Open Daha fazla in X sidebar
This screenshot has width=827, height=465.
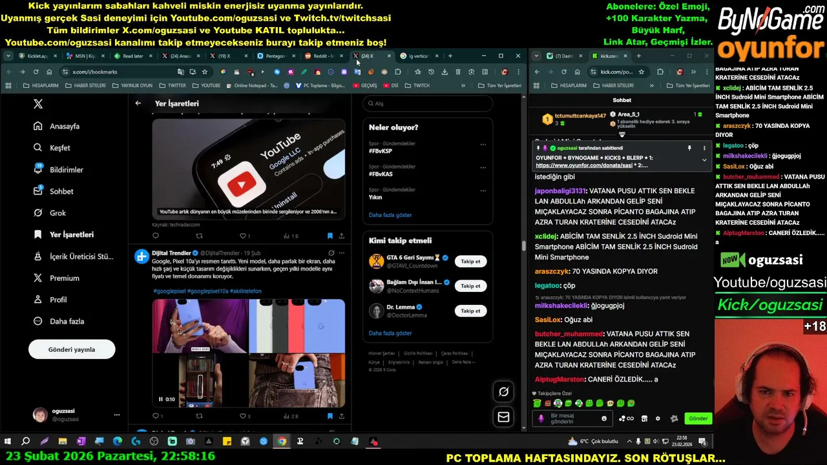(59, 321)
